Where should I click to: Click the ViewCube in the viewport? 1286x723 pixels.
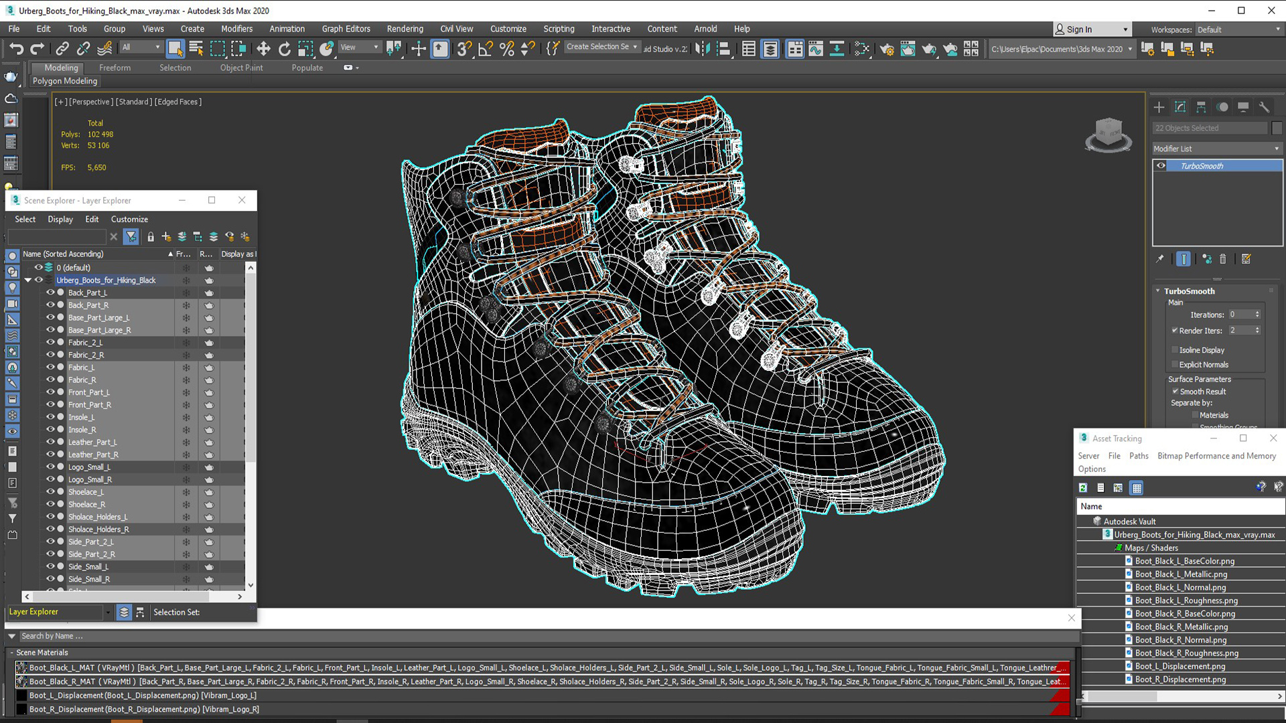[1109, 134]
